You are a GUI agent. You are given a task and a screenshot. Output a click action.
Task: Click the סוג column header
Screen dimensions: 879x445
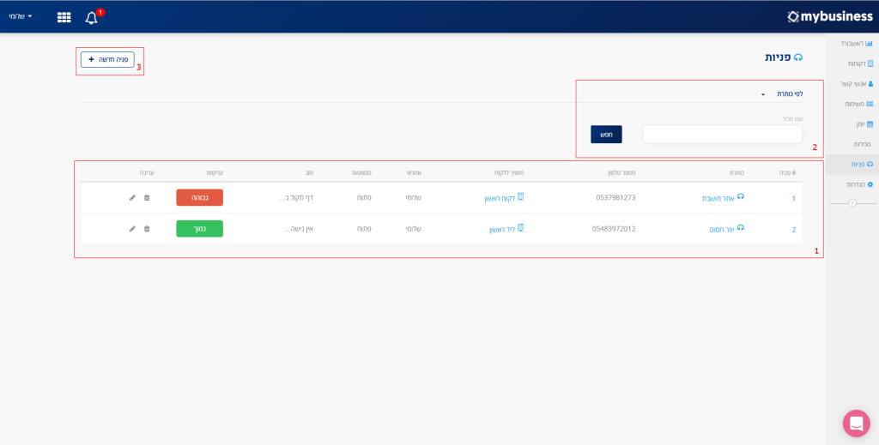click(309, 173)
